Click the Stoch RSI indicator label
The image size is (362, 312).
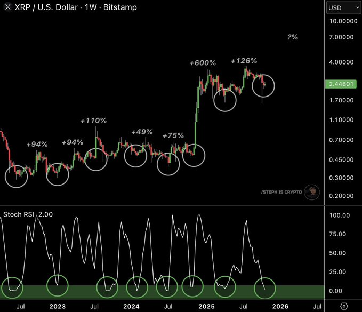click(x=19, y=214)
